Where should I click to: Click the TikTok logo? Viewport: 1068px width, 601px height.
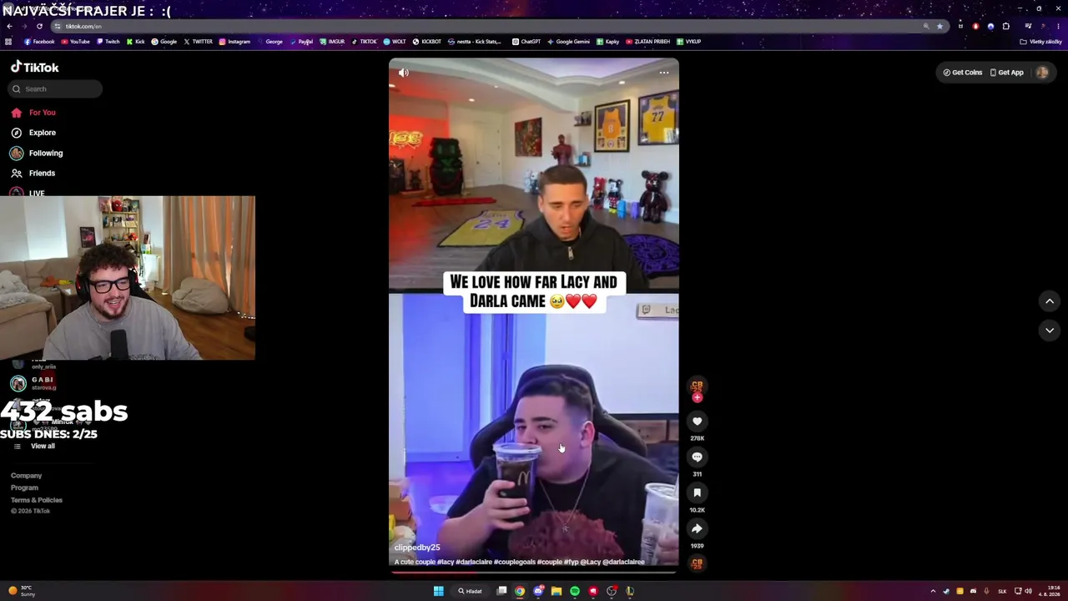[34, 68]
